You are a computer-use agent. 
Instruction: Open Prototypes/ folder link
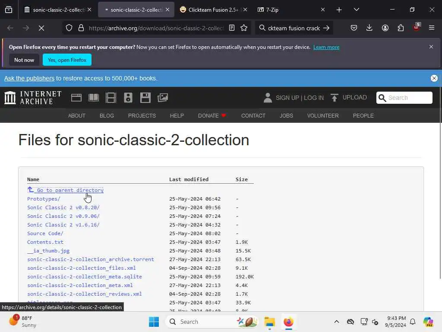click(x=44, y=199)
